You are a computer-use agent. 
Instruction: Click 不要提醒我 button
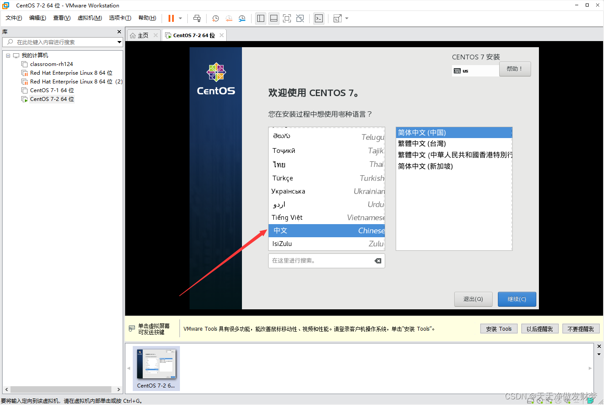(581, 329)
